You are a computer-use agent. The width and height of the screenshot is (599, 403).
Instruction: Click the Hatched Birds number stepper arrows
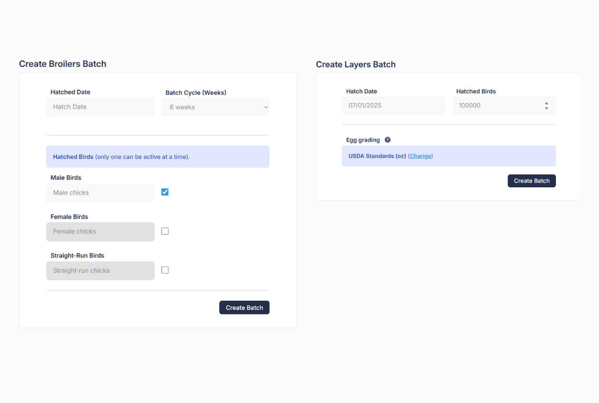546,106
